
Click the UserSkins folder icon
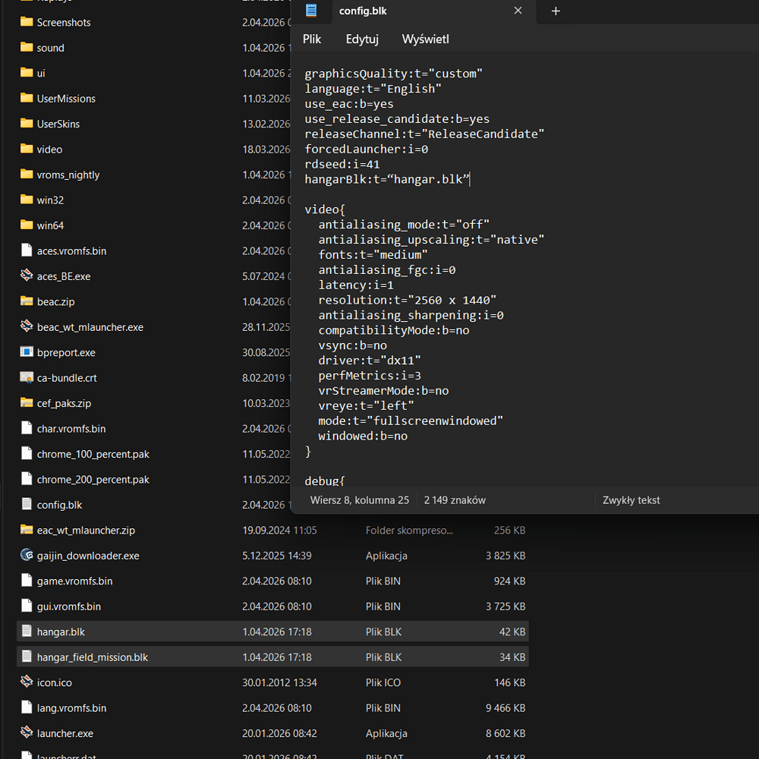27,124
